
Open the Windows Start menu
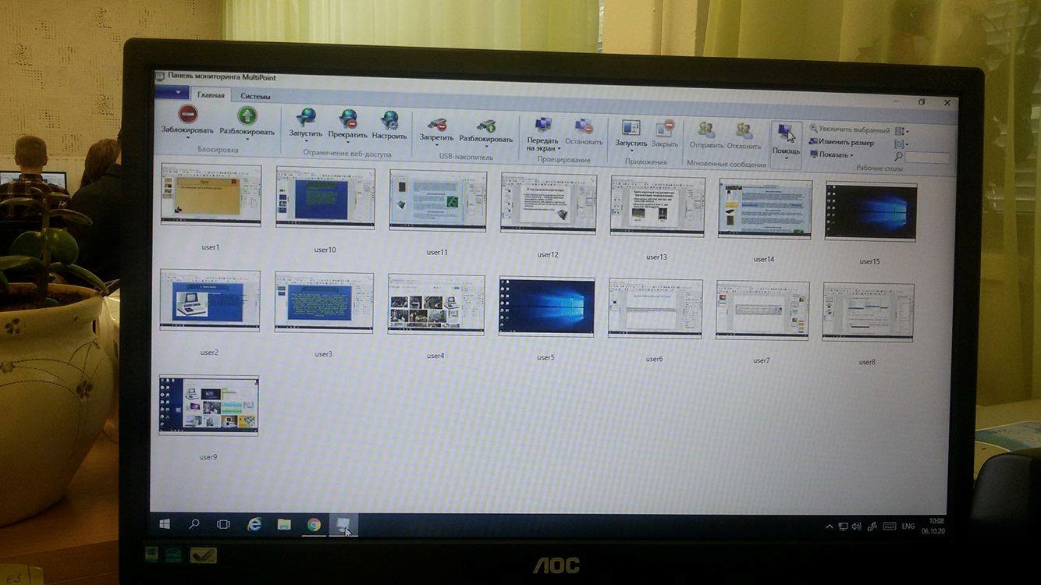click(165, 524)
